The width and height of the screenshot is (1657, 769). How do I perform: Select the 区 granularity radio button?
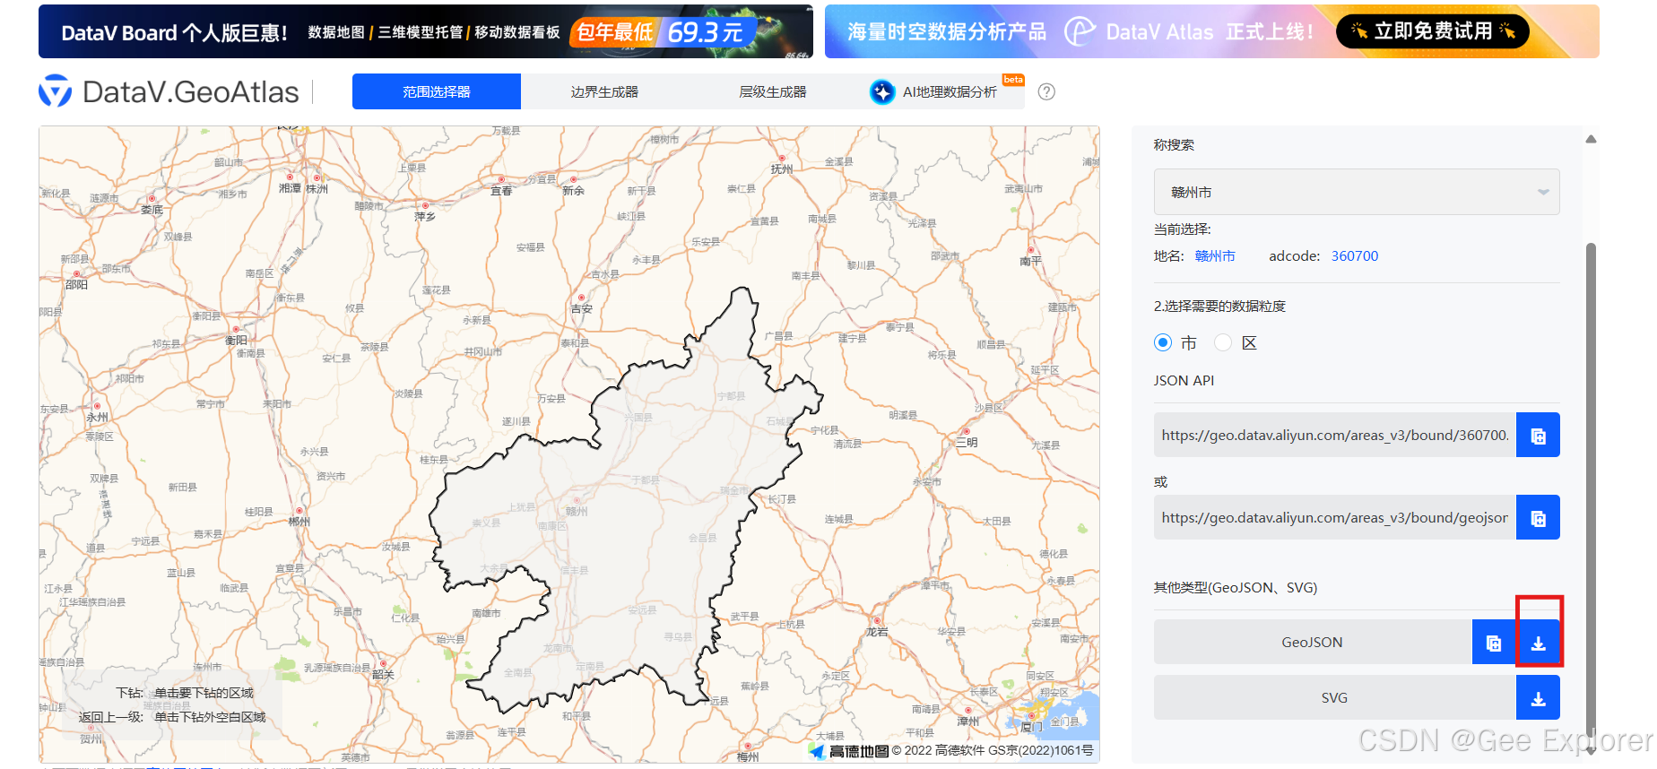tap(1223, 342)
